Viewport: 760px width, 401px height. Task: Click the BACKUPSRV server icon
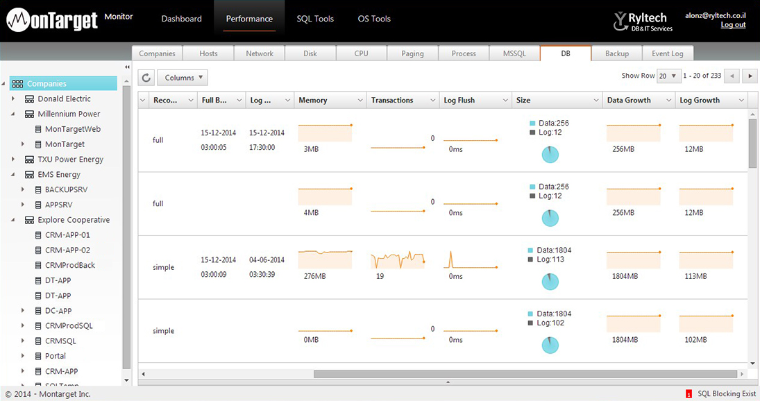38,190
